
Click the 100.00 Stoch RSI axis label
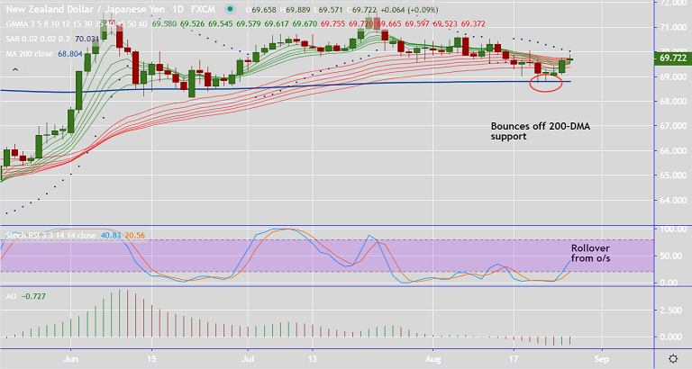(672, 229)
